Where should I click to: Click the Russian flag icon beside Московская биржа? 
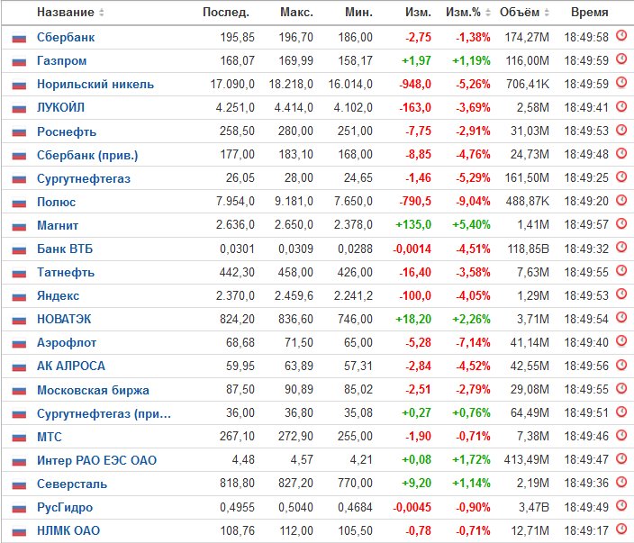[x=19, y=390]
